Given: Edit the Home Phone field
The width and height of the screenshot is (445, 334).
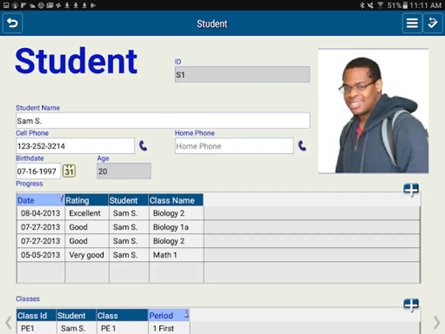Looking at the screenshot, I should [x=234, y=146].
